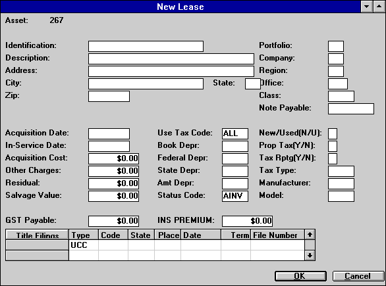Click the window minimize down-arrow button
Image resolution: width=386 pixels, height=286 pixels.
tap(366, 7)
